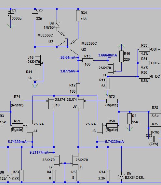The height and width of the screenshot is (185, 161).
Task: Select the C23 22µ capacitor
Action: pos(35,14)
